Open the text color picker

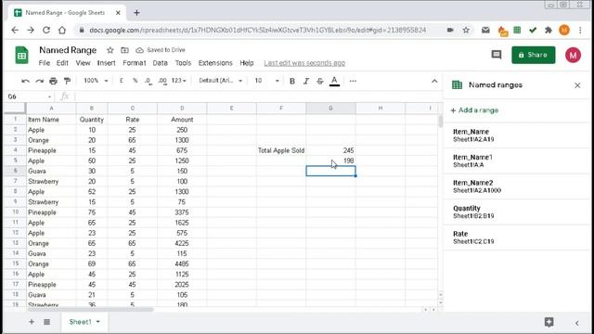pyautogui.click(x=334, y=81)
